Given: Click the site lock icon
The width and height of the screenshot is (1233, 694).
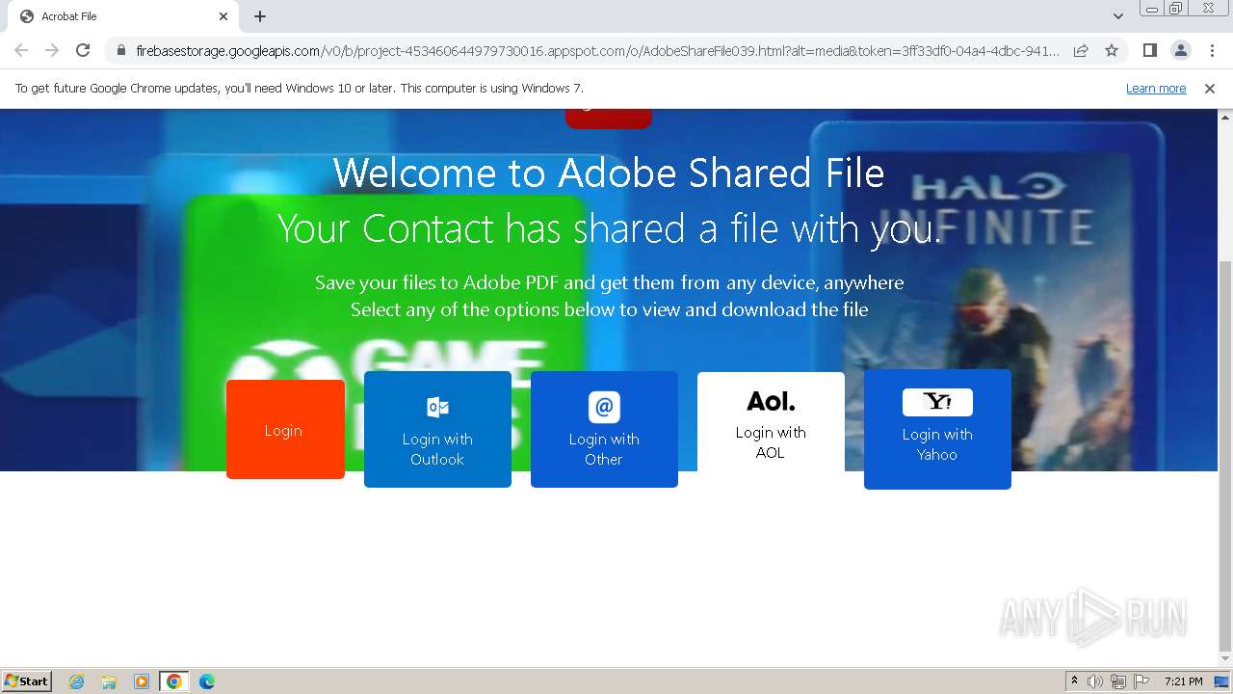Looking at the screenshot, I should click(120, 50).
